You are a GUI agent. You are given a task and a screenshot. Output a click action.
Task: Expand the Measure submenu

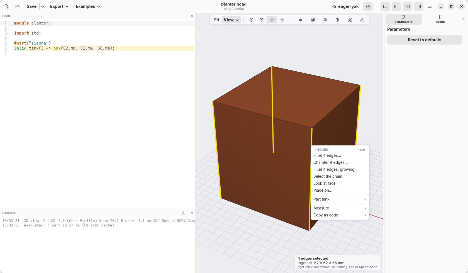(340, 208)
